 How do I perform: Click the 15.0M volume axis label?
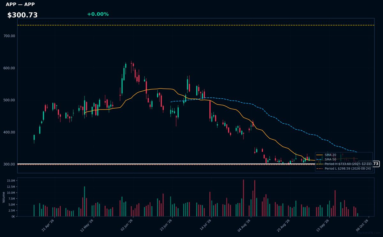(11, 181)
